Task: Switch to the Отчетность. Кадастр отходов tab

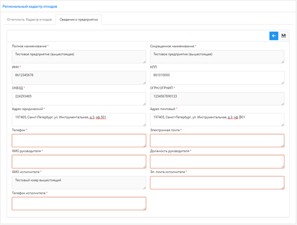Action: click(x=29, y=20)
